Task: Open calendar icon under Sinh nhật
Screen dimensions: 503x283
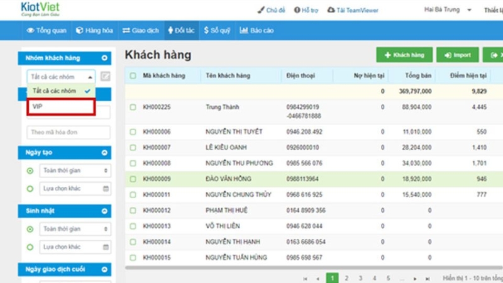Action: click(x=106, y=247)
